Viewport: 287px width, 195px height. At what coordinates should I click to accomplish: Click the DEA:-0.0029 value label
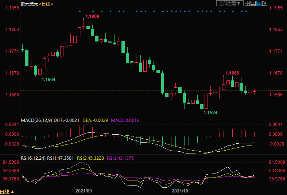pos(96,120)
